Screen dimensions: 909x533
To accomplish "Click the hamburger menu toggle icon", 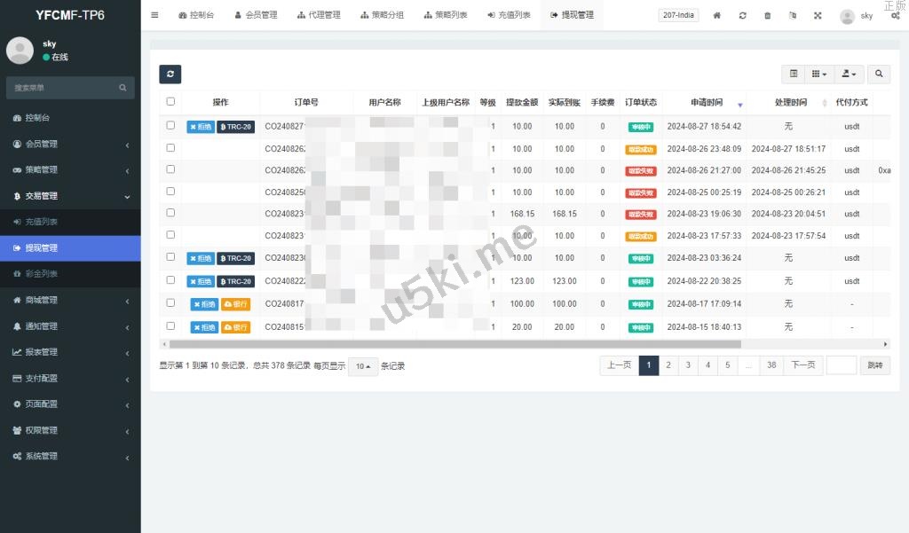I will (x=154, y=15).
